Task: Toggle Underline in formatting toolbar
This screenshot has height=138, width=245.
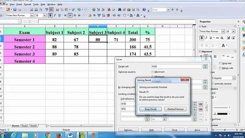Action: pyautogui.click(x=60, y=15)
